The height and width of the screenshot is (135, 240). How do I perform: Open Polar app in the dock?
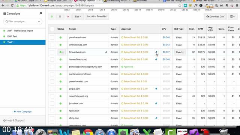click(x=182, y=132)
